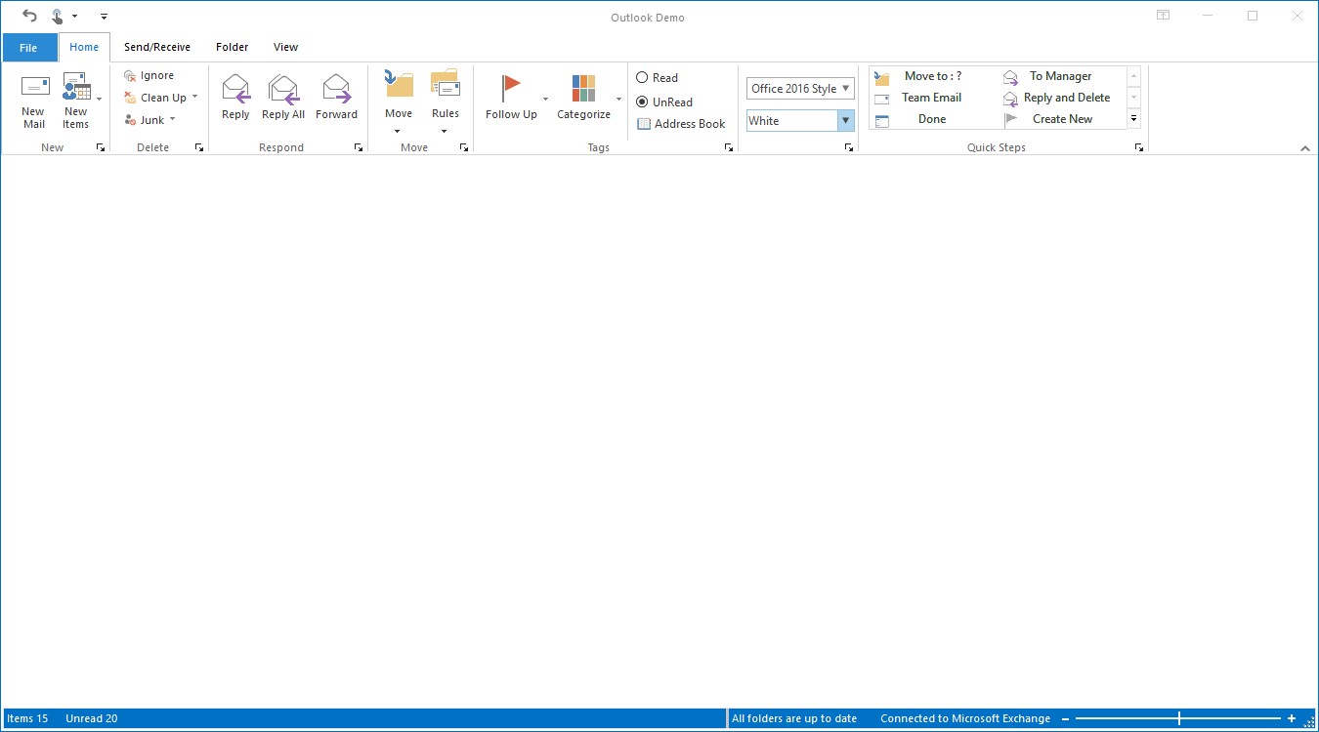Click the New Items icon
The width and height of the screenshot is (1319, 732).
76,86
